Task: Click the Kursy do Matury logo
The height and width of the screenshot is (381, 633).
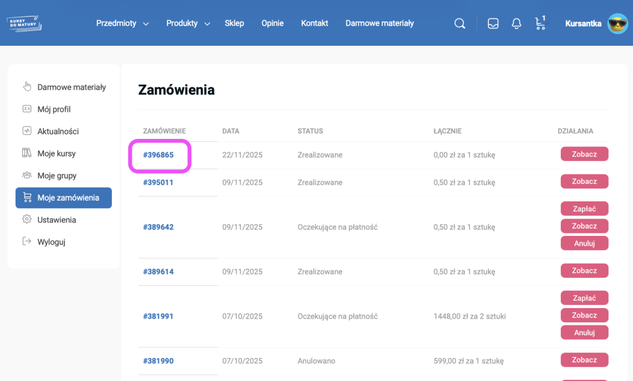Action: click(x=25, y=23)
